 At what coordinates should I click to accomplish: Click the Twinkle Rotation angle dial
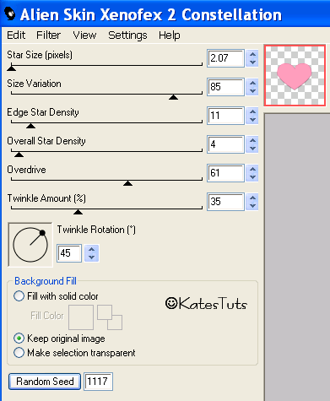click(30, 245)
